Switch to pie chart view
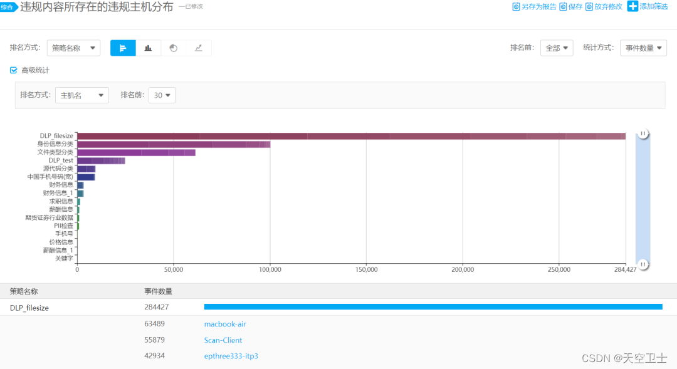677x369 pixels. coord(173,48)
